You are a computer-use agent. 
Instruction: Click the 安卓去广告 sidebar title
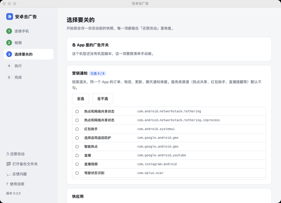pos(26,17)
